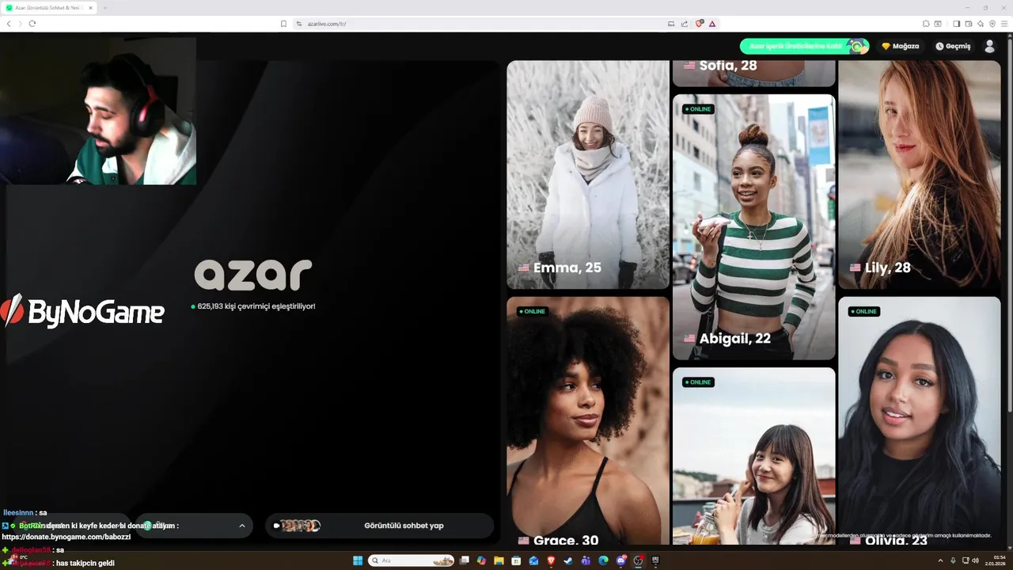Open File Explorer from the taskbar
This screenshot has width=1013, height=570.
point(499,560)
